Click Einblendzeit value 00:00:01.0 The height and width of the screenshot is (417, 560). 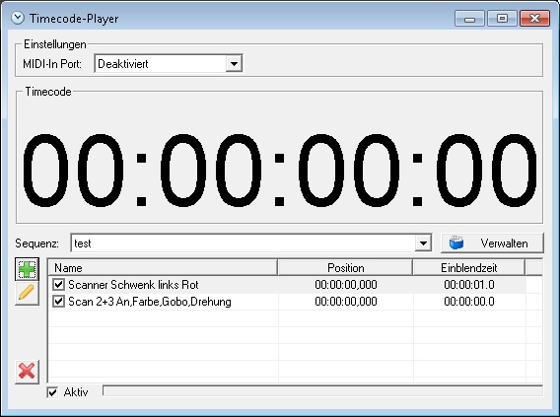(469, 285)
